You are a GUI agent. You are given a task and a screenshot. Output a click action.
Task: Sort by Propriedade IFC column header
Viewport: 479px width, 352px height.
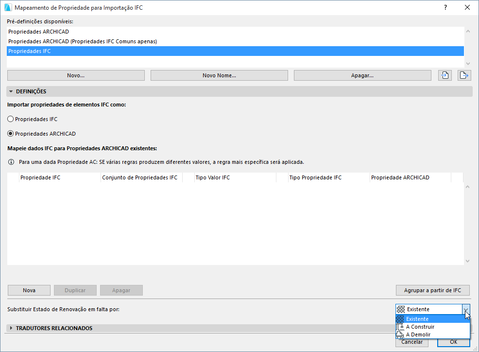[60, 177]
